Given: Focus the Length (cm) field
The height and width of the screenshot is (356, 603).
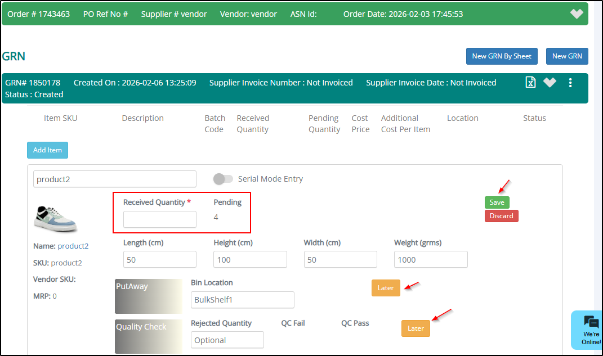Looking at the screenshot, I should click(160, 260).
